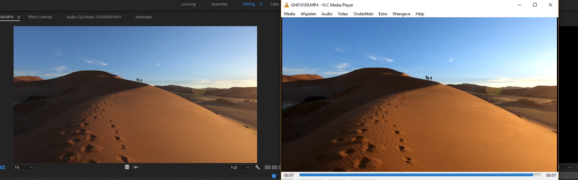The image size is (578, 180).
Task: Maximize the VLC Media Player window
Action: [535, 5]
